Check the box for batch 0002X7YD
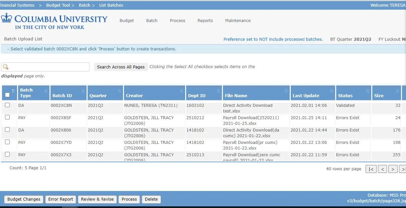406x208 pixels. click(x=7, y=142)
